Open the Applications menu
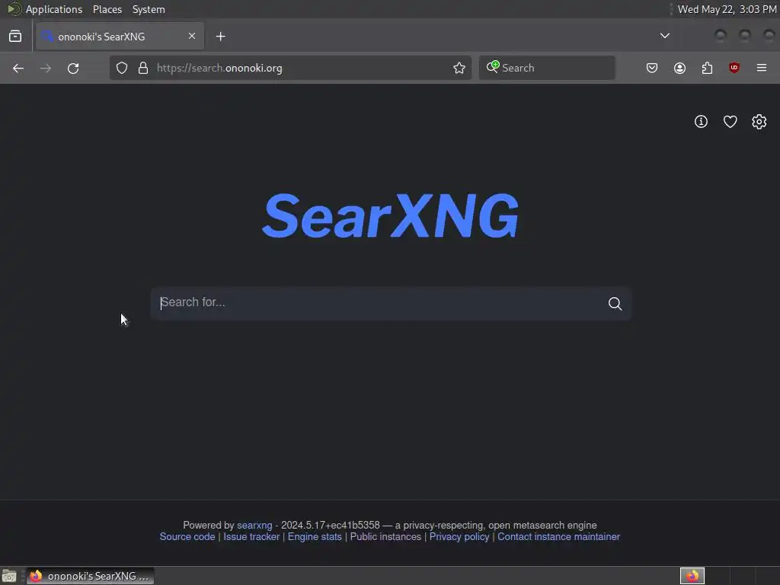The image size is (780, 585). (54, 9)
